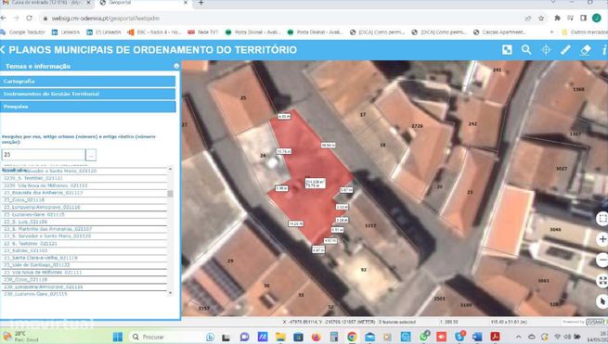
Task: Share page via address bar share icon
Action: tap(528, 19)
